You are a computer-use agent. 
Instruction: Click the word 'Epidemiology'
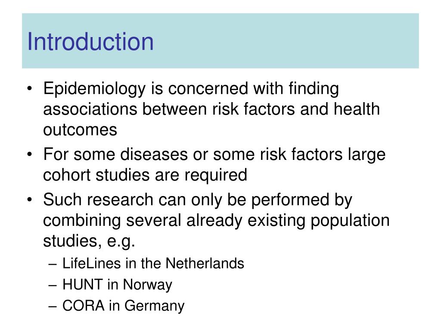tap(94, 89)
